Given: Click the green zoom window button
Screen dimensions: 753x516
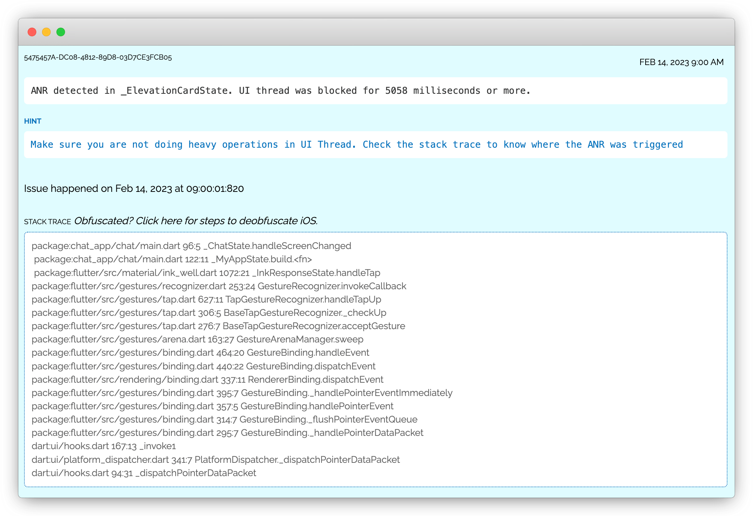Looking at the screenshot, I should pos(61,32).
